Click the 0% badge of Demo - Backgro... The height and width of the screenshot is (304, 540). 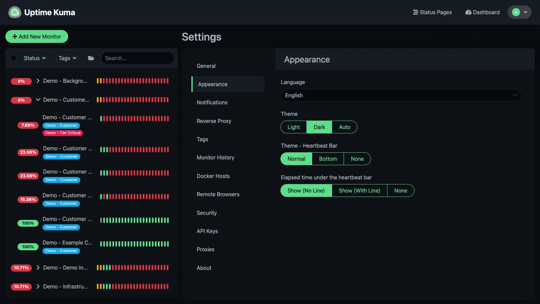[21, 81]
